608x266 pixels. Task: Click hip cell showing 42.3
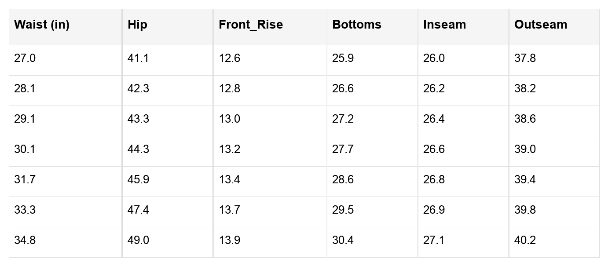[168, 91]
